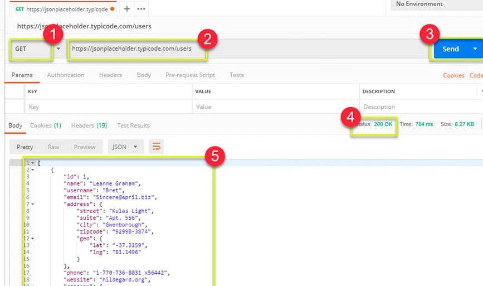Open the request Headers tab

[x=111, y=75]
